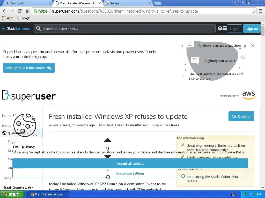Open the StackExchange site switcher

pyautogui.click(x=16, y=28)
